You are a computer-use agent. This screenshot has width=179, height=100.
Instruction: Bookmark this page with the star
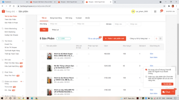coord(164,6)
